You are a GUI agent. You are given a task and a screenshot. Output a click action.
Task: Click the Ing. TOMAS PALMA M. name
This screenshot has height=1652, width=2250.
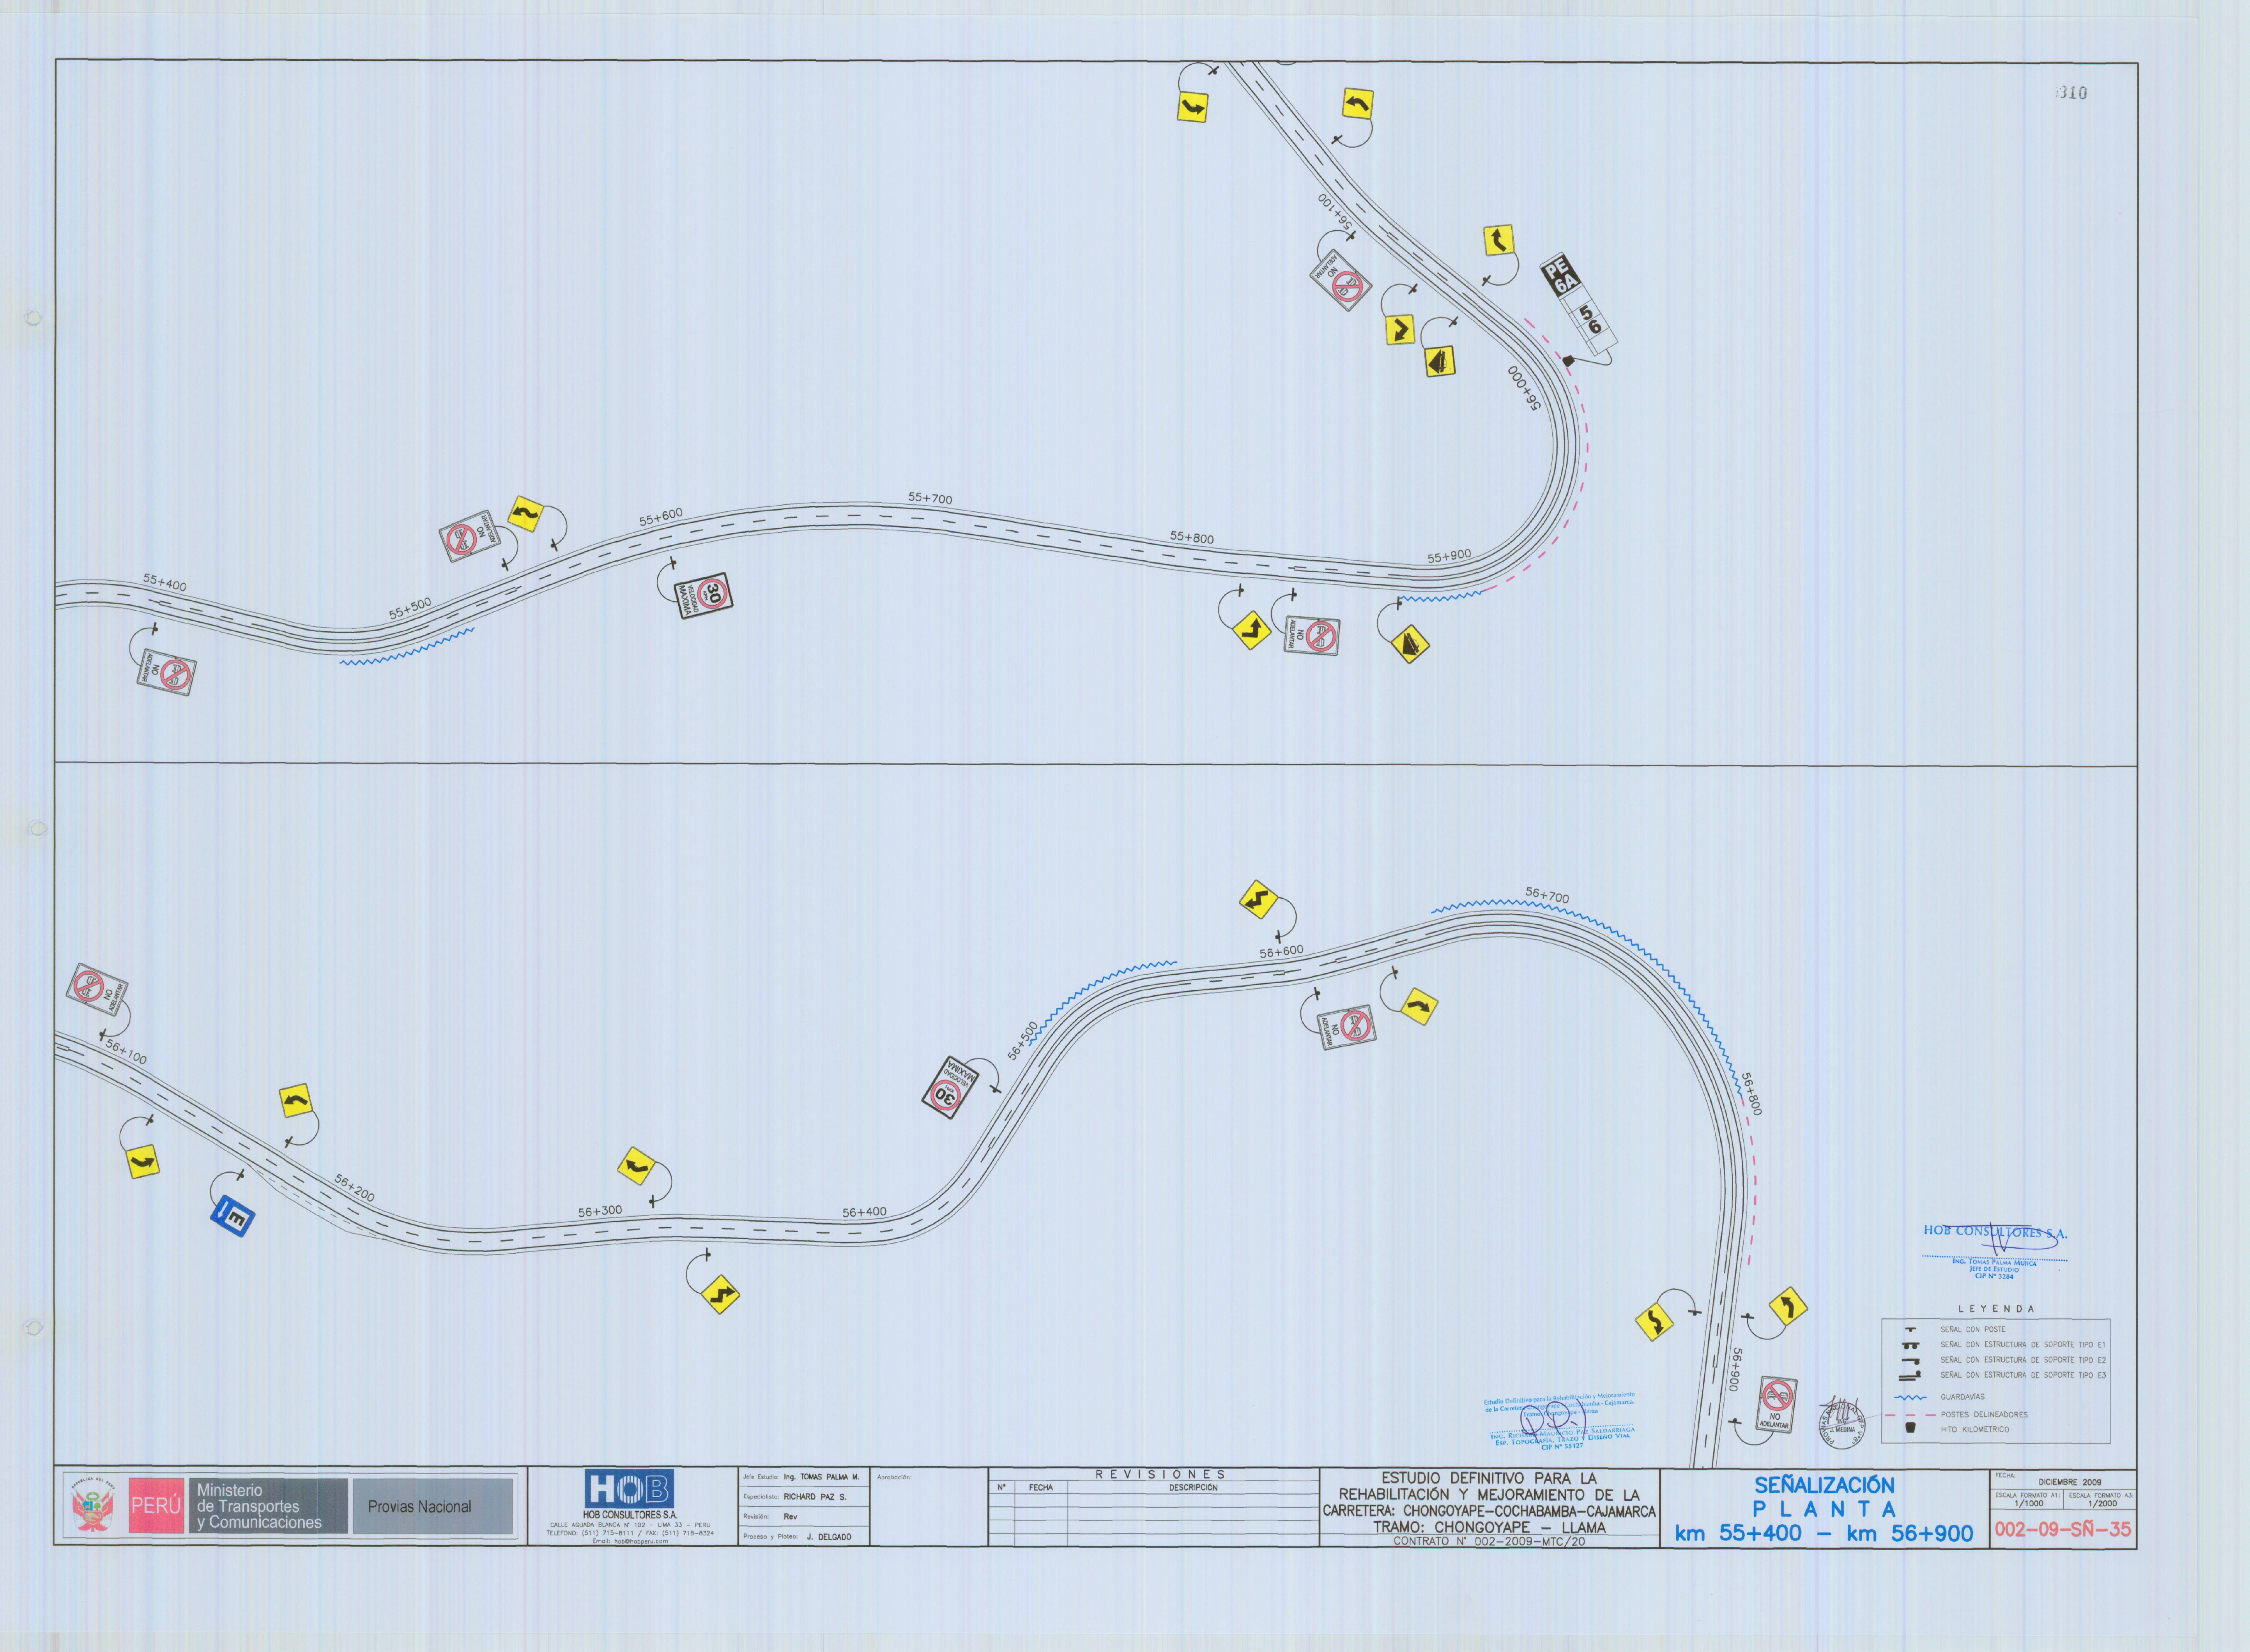coord(821,1477)
